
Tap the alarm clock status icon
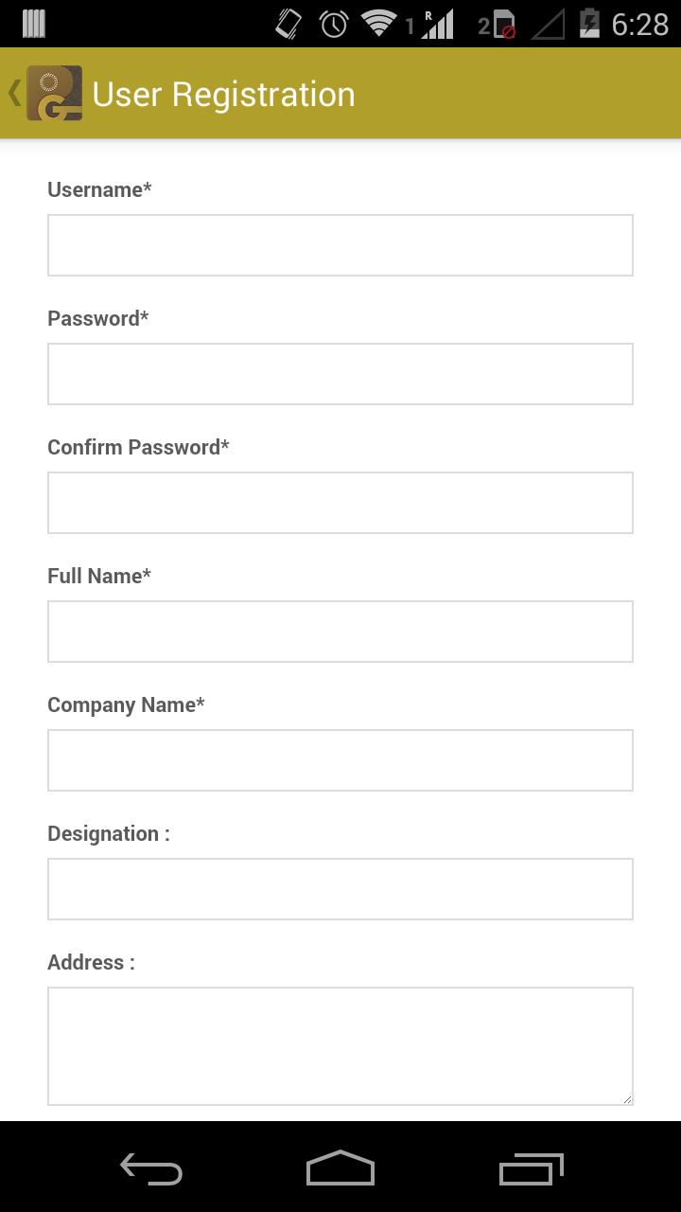pyautogui.click(x=334, y=24)
